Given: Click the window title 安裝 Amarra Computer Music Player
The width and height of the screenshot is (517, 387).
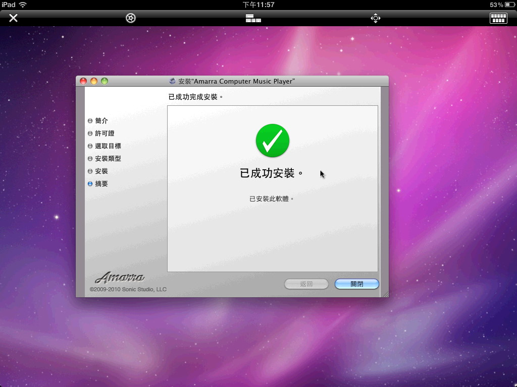Looking at the screenshot, I should tap(236, 81).
